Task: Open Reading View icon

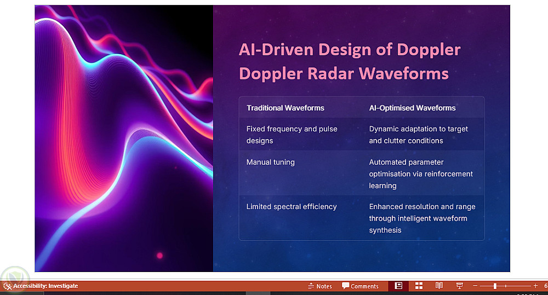Action: [x=439, y=286]
